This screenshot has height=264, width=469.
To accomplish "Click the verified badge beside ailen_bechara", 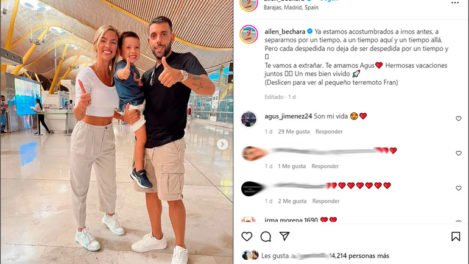I will [310, 31].
